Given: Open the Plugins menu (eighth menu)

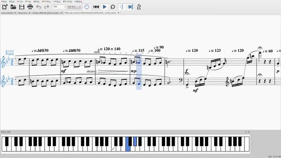Looking at the screenshot, I should (67, 1).
